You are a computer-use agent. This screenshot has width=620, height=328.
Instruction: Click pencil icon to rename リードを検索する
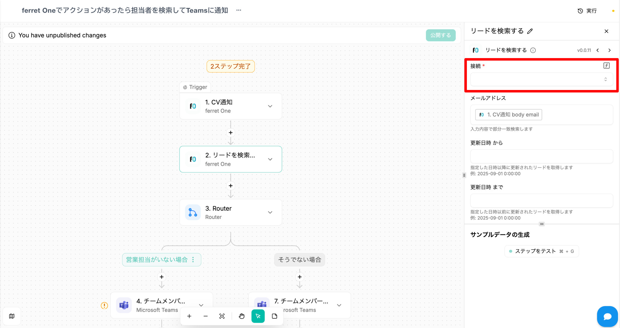point(530,31)
